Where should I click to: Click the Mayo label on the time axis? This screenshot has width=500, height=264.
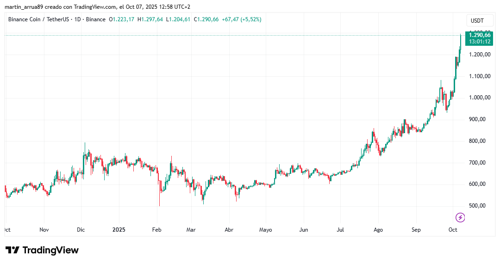(265, 229)
